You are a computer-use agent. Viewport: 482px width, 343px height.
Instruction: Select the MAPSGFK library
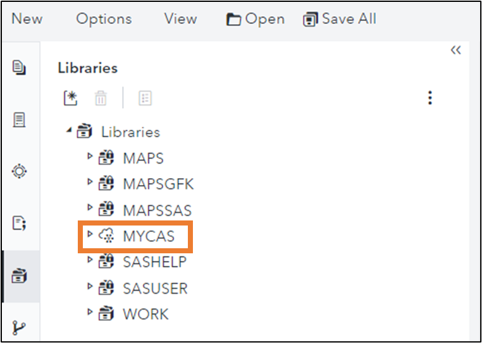158,184
